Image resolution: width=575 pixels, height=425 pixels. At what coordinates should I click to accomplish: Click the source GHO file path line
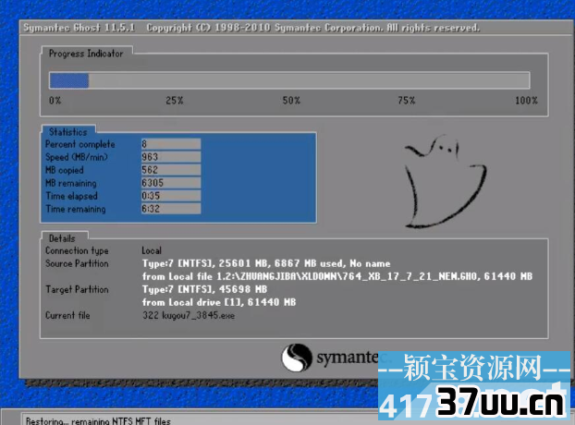click(337, 276)
